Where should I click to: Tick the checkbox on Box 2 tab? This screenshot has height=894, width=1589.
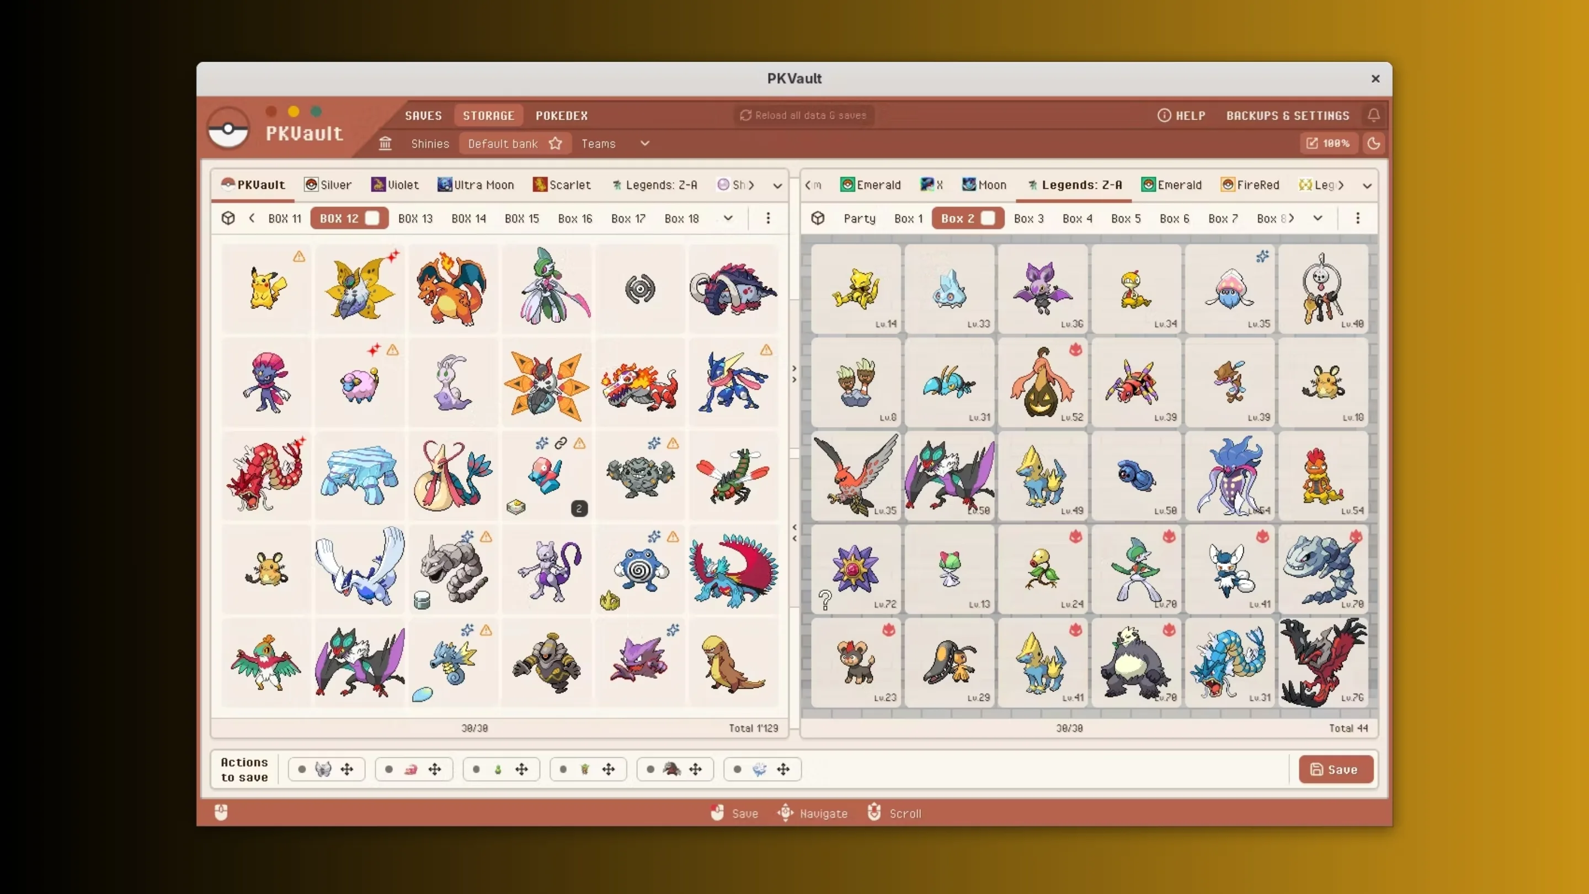pyautogui.click(x=988, y=218)
